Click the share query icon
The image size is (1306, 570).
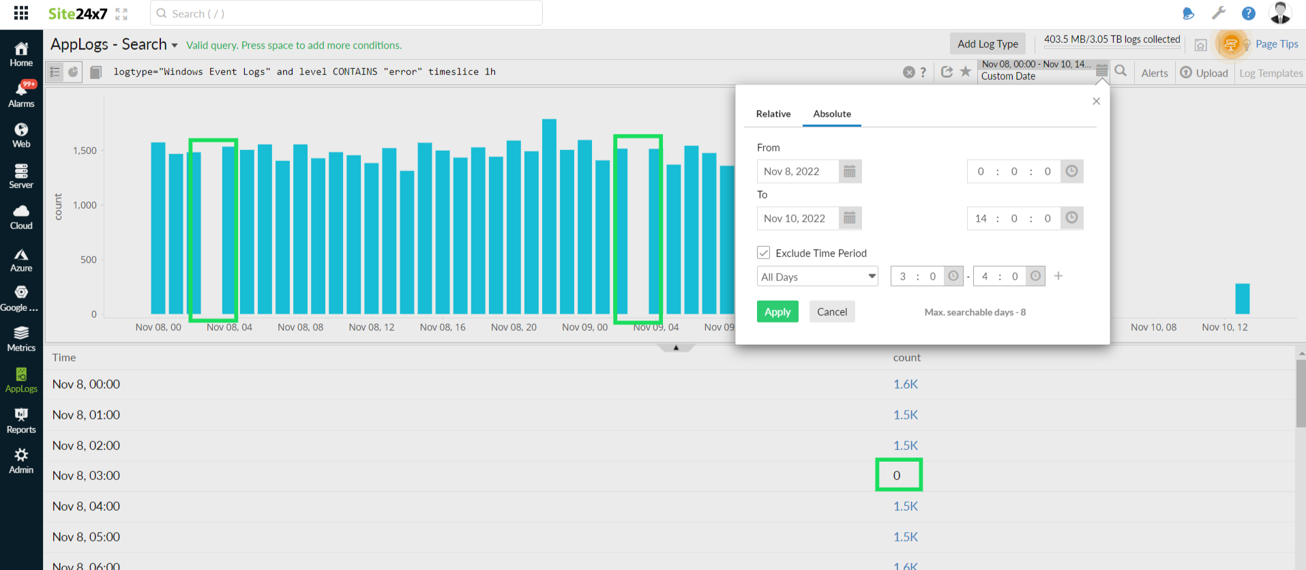point(947,72)
